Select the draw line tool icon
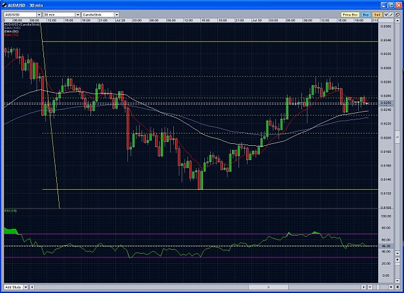404x293 pixels. point(391,15)
